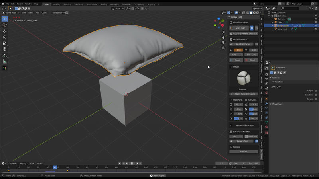The height and width of the screenshot is (179, 319).
Task: Toggle the Self Collision checkbox
Action: [x=246, y=100]
